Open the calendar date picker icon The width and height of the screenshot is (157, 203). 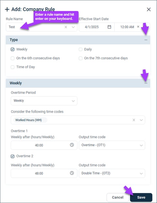point(109,27)
